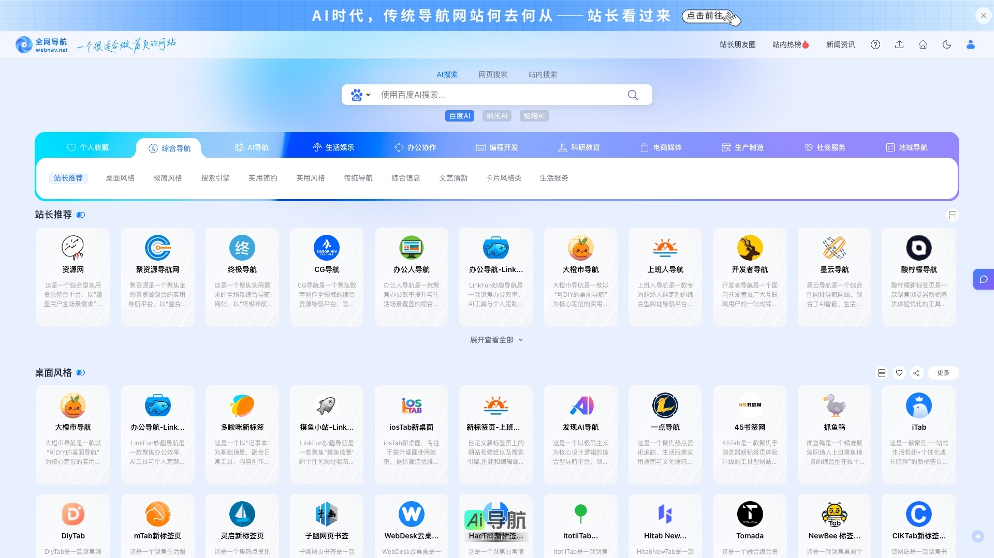Toggle the display switch next to 站长推荐
This screenshot has width=994, height=558.
tap(81, 215)
